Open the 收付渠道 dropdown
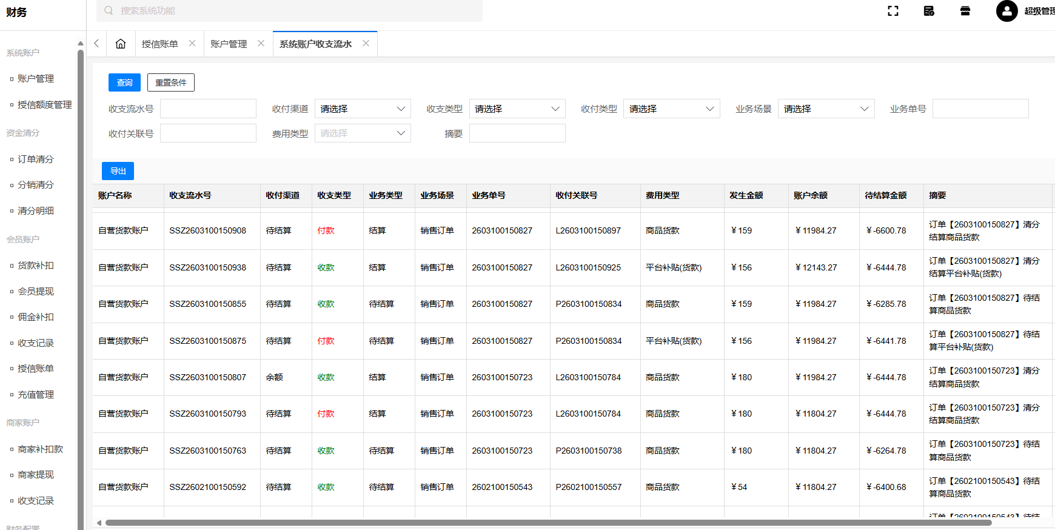Screen dimensions: 1055x530 (363, 109)
